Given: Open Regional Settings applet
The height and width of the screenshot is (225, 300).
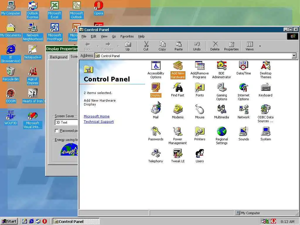Looking at the screenshot, I should [x=221, y=136].
